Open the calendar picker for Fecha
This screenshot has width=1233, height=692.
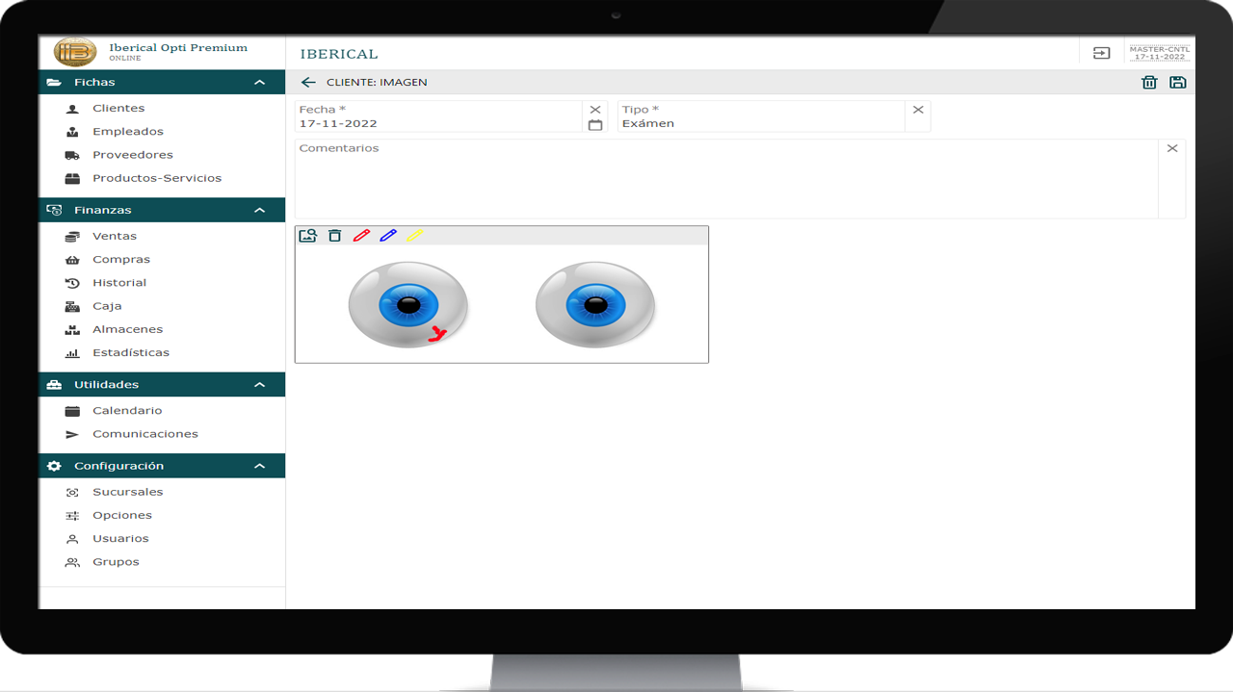click(x=595, y=125)
